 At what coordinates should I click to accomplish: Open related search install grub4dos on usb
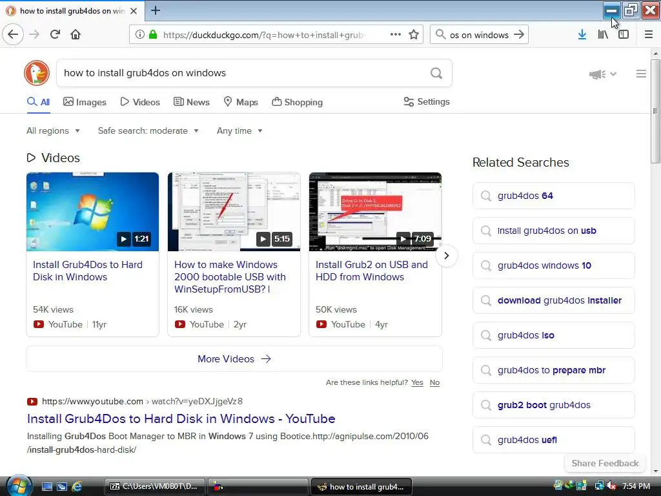point(553,231)
